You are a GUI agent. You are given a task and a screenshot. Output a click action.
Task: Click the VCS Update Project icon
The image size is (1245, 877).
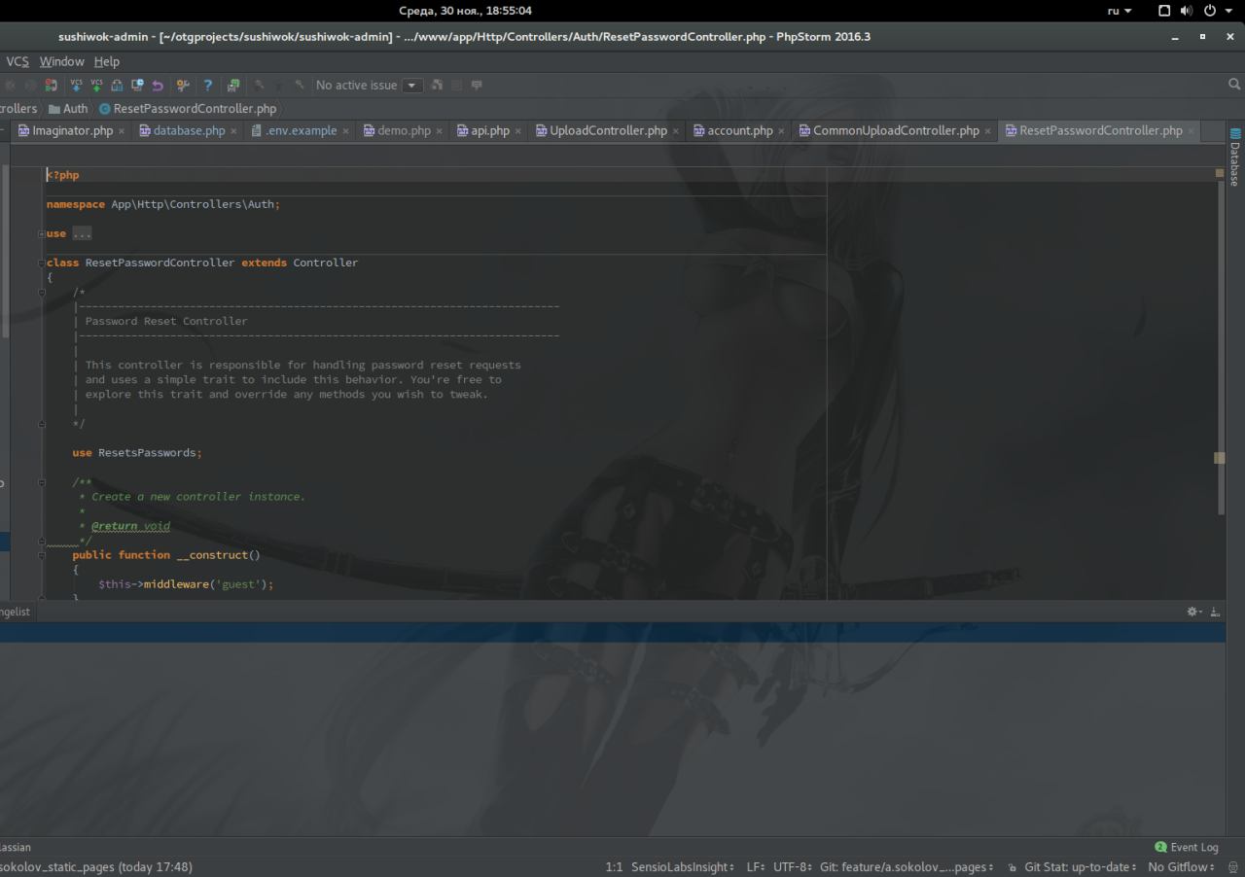click(76, 86)
